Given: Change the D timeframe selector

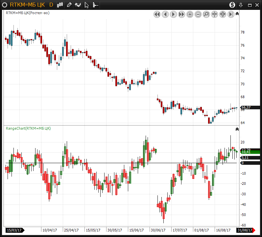Looking at the screenshot, I should [x=51, y=5].
